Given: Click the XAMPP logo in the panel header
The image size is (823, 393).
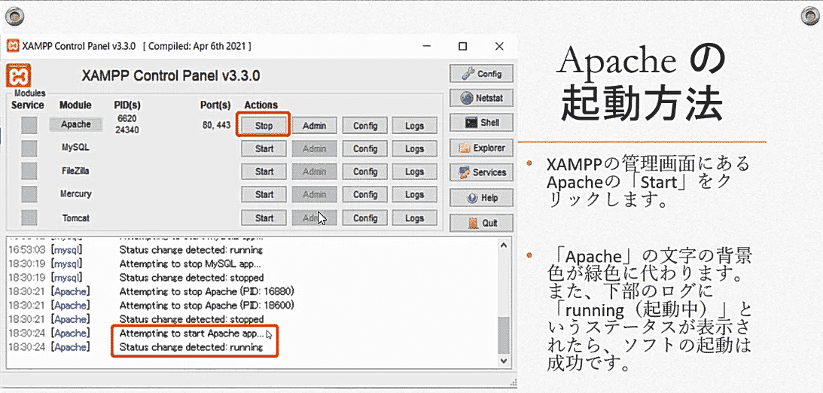Looking at the screenshot, I should coord(18,75).
